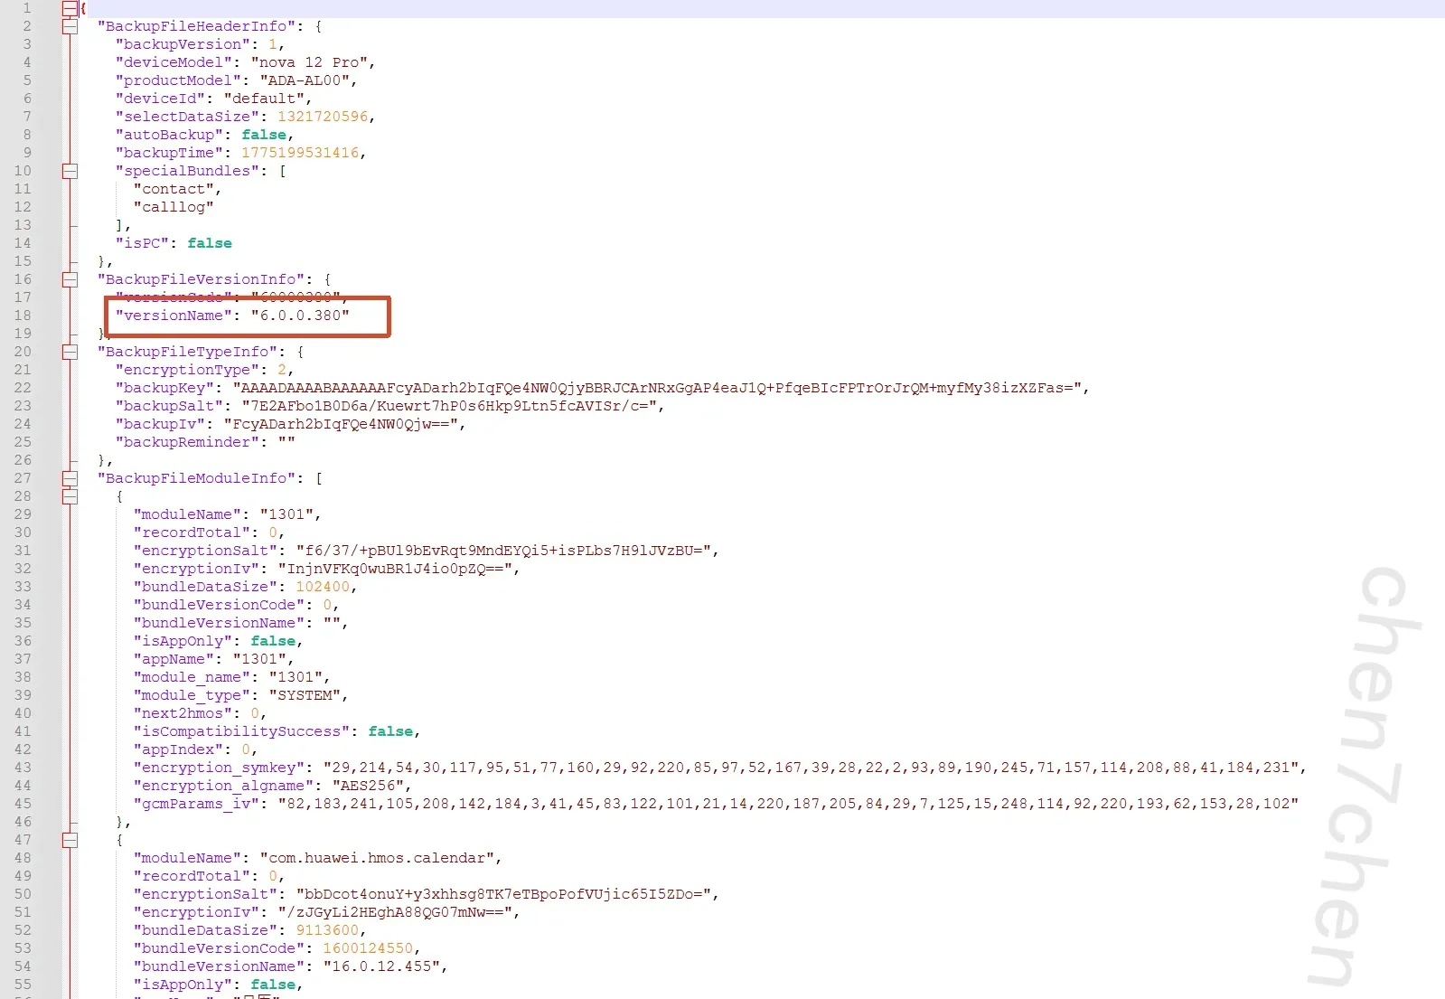Image resolution: width=1445 pixels, height=999 pixels.
Task: Click line number 43 in the gutter
Action: point(23,768)
